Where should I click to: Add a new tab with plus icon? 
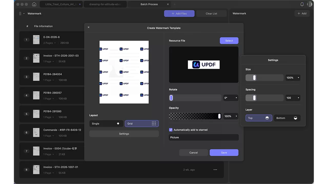click(x=175, y=4)
